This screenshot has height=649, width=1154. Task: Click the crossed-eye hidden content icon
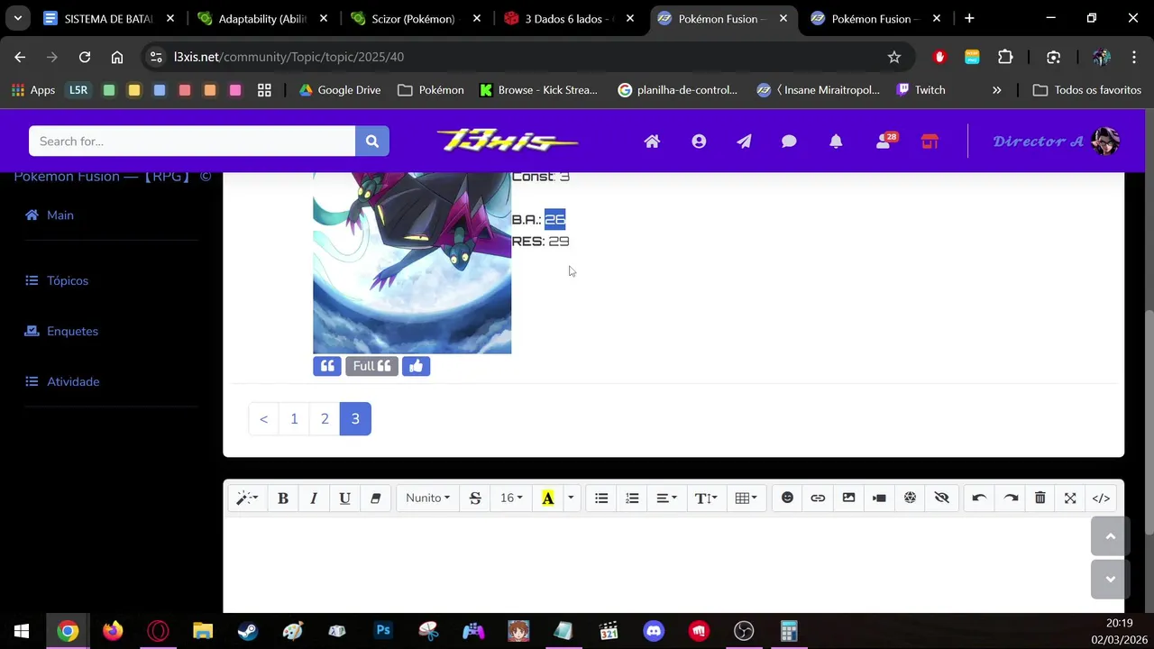click(x=941, y=498)
